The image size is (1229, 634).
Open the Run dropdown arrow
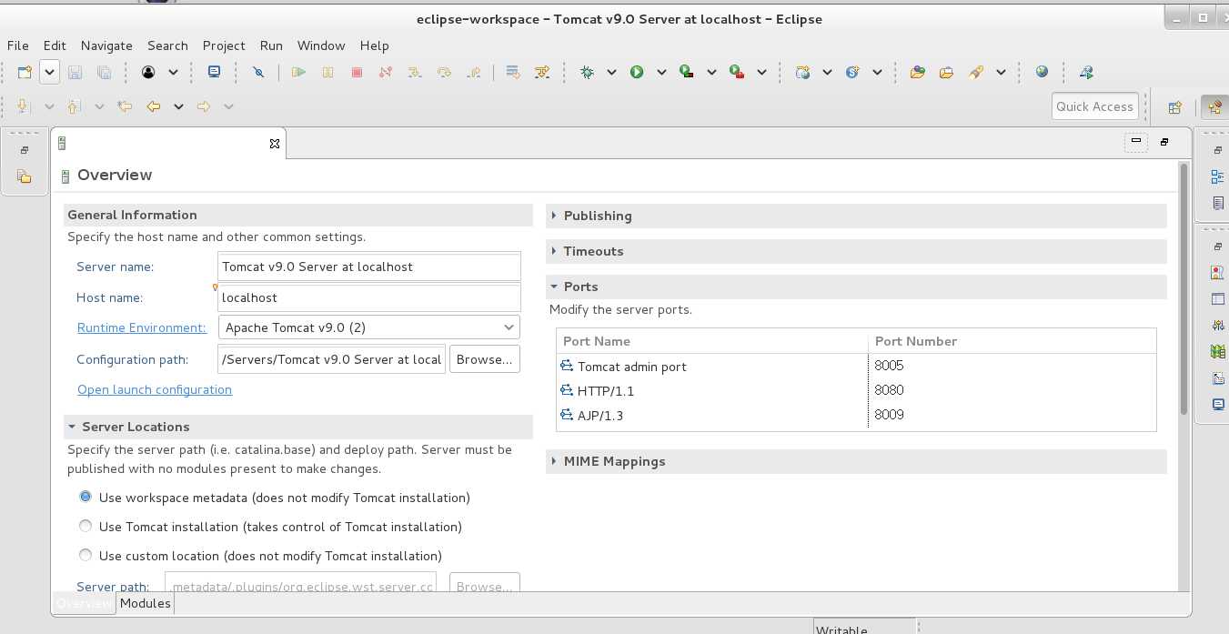click(661, 72)
